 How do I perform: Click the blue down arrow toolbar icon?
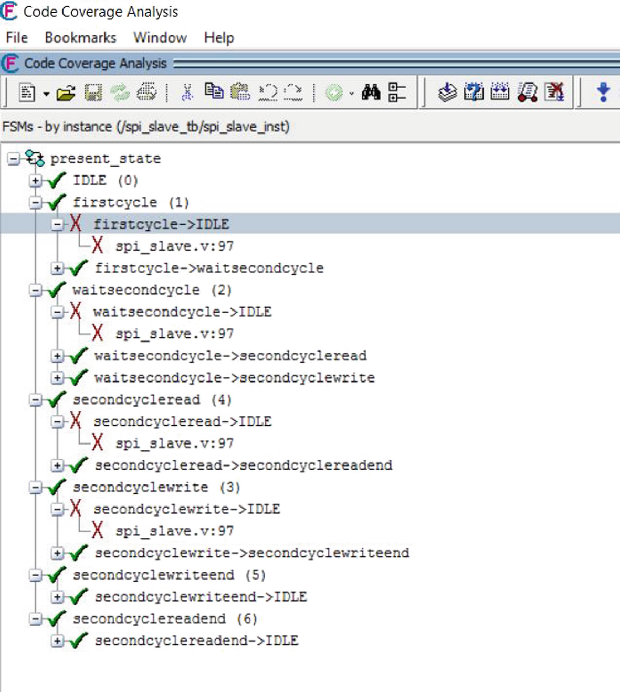[604, 93]
